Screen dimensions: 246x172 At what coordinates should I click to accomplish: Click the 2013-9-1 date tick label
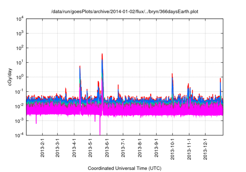(x=156, y=148)
